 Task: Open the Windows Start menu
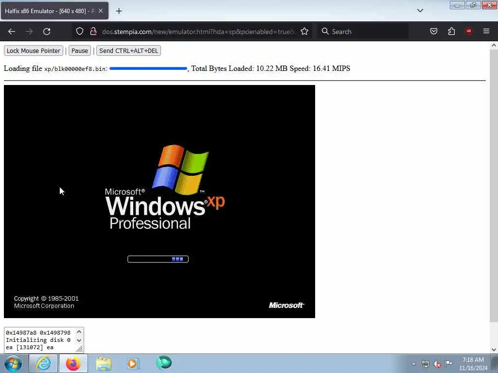(13, 363)
